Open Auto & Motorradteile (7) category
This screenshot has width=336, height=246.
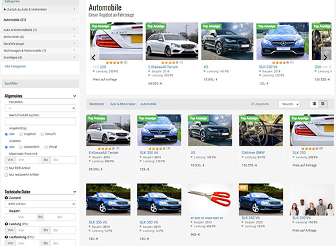pyautogui.click(x=20, y=30)
